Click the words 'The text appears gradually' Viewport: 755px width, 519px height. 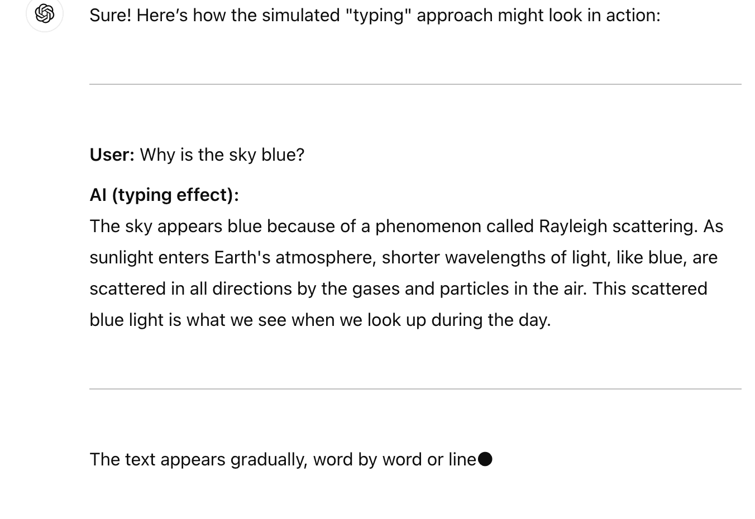click(x=198, y=459)
